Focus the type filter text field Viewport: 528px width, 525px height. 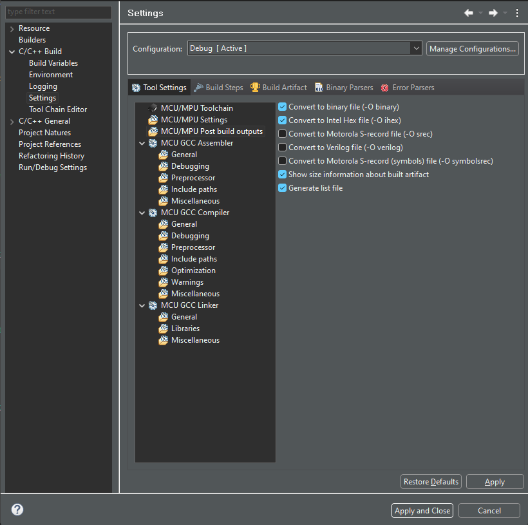click(x=58, y=12)
